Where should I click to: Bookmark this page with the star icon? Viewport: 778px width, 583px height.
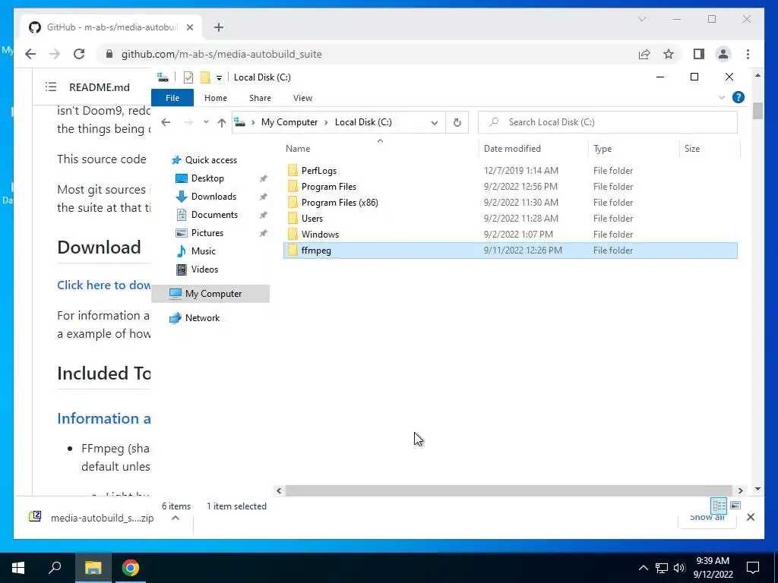[669, 54]
